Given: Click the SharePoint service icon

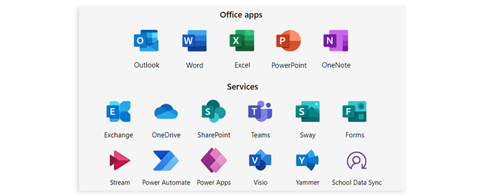Looking at the screenshot, I should [x=214, y=111].
